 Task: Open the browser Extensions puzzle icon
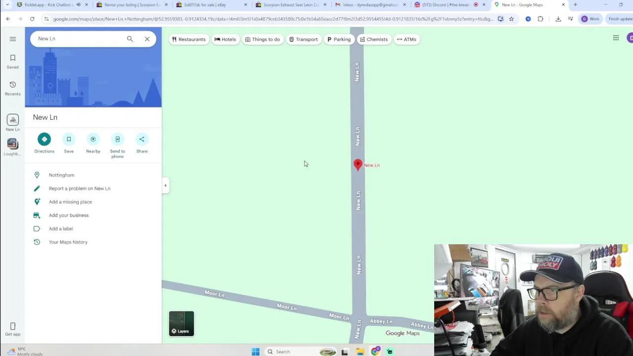(541, 19)
